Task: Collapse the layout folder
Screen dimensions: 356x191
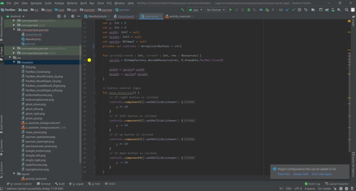Action: (x=14, y=174)
